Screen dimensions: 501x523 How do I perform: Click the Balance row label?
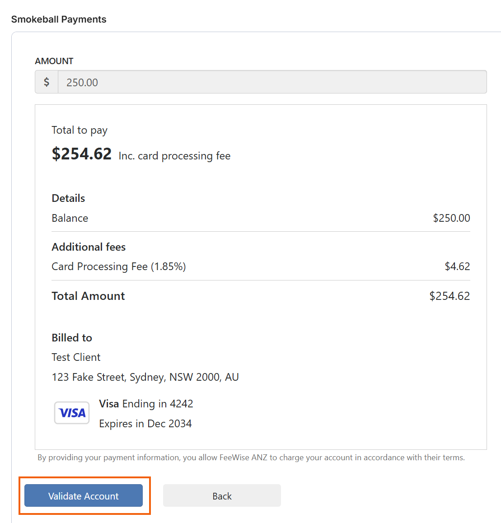click(70, 218)
